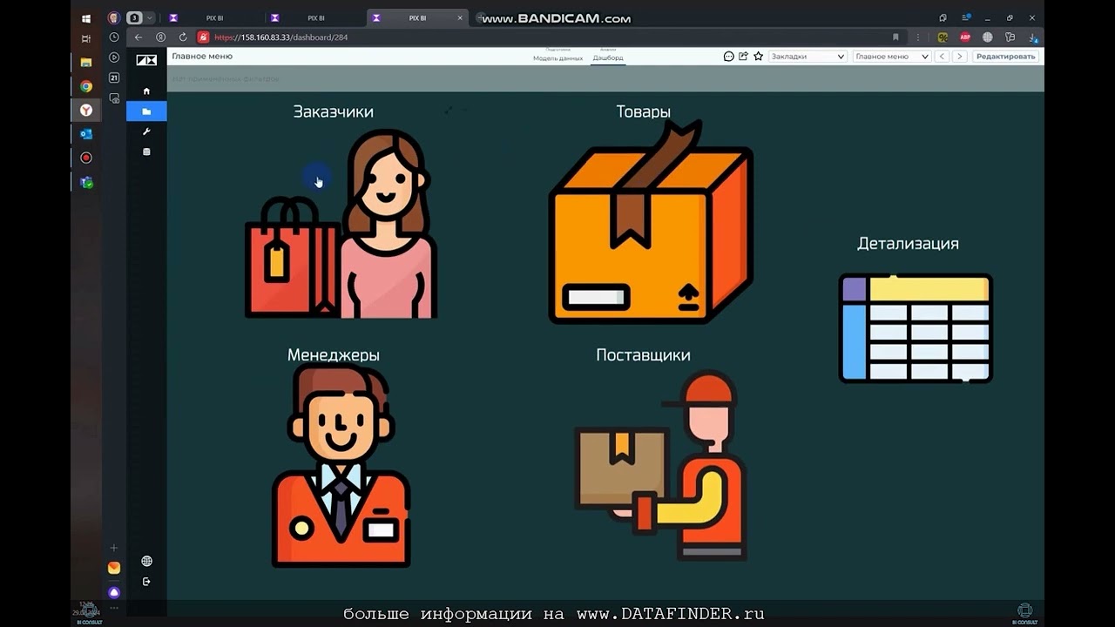
Task: Add side panel item with plus icon
Action: tap(114, 548)
